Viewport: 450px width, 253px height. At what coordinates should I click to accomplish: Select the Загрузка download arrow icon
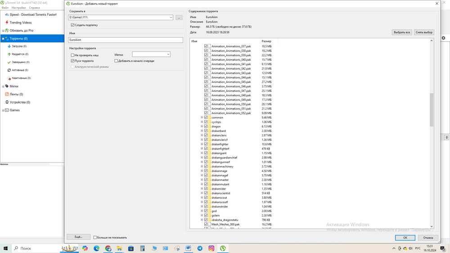[x=9, y=46]
